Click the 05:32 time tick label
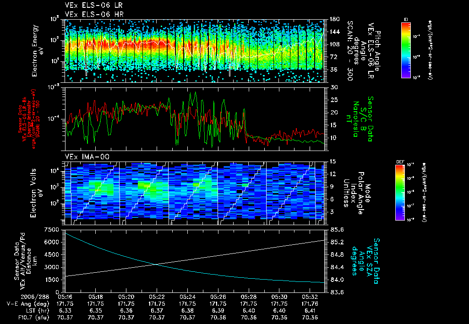This screenshot has height=324, width=469. click(310, 297)
